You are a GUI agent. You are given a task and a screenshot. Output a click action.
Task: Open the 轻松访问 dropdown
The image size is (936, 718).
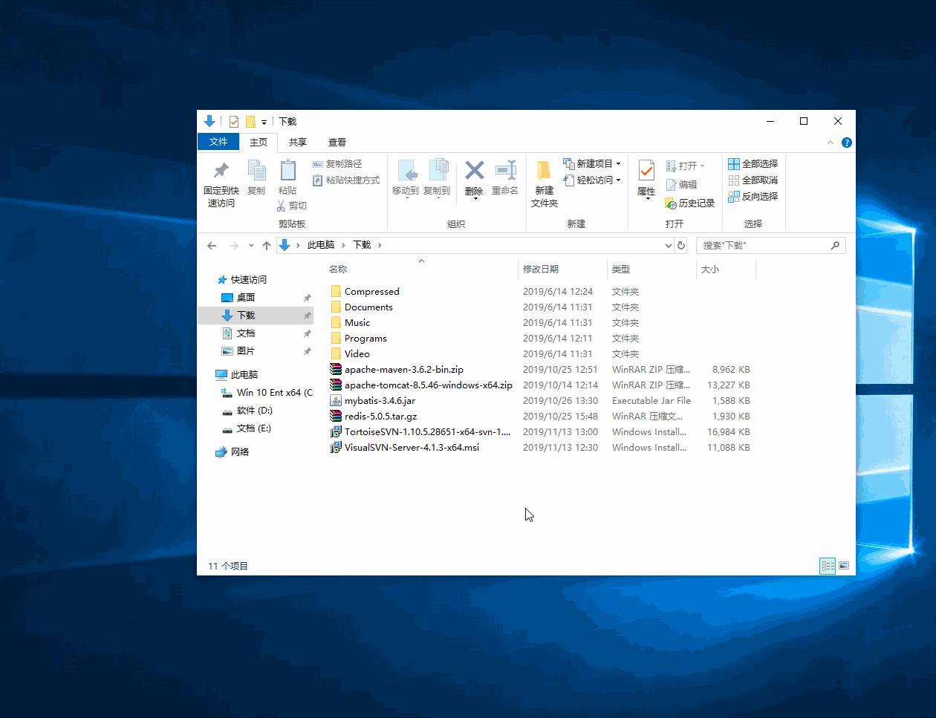592,180
